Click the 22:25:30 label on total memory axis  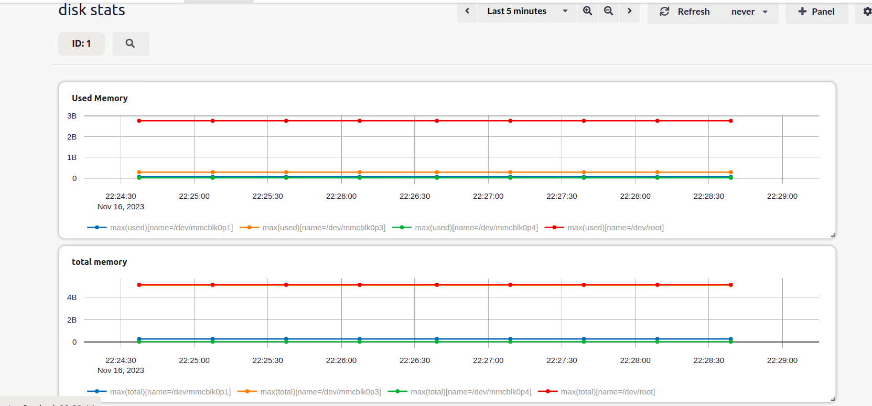click(268, 360)
